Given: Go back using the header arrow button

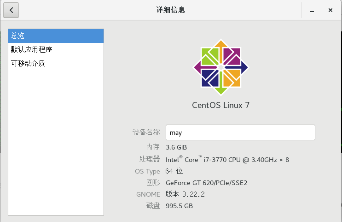Looking at the screenshot, I should 11,10.
